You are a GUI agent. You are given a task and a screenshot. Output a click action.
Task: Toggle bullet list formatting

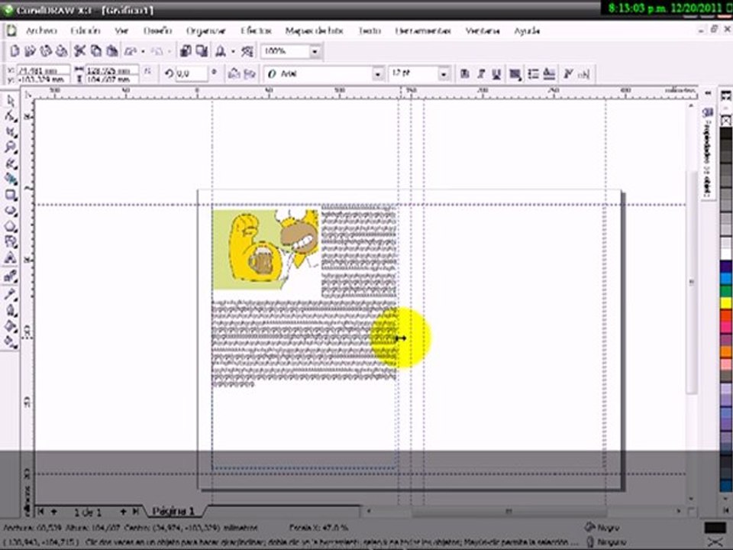point(533,73)
